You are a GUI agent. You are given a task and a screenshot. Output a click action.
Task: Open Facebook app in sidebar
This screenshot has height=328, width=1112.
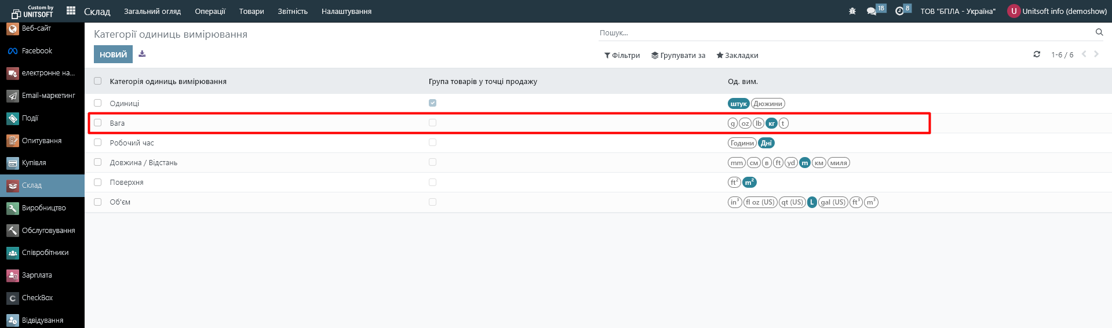(x=37, y=51)
